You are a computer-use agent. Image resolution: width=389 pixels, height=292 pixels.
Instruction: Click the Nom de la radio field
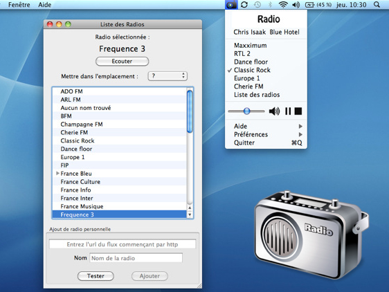pyautogui.click(x=136, y=258)
